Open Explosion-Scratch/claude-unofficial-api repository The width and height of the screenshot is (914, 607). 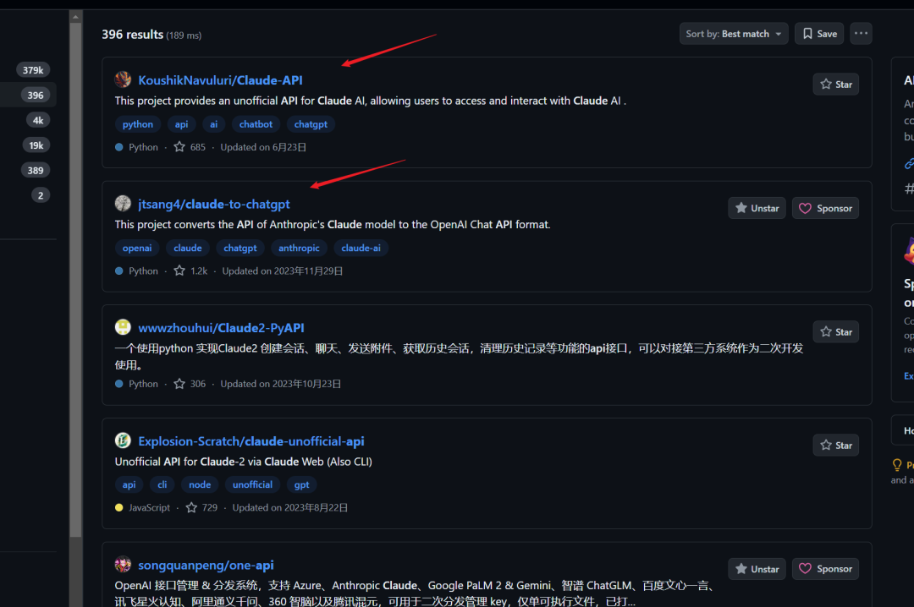click(251, 441)
